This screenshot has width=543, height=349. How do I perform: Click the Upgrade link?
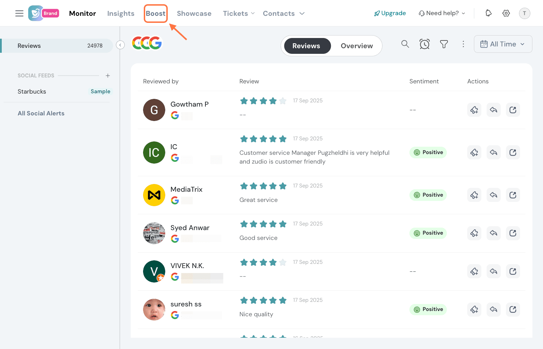click(x=390, y=13)
